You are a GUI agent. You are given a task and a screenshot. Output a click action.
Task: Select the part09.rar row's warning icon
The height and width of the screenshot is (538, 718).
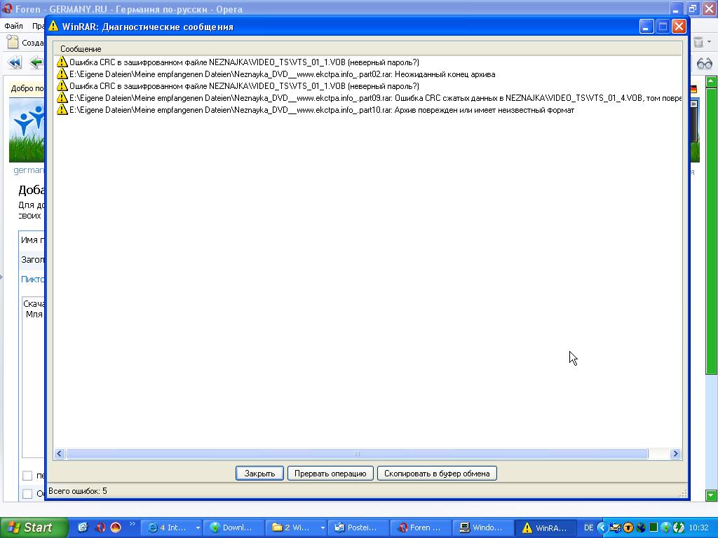coord(62,98)
